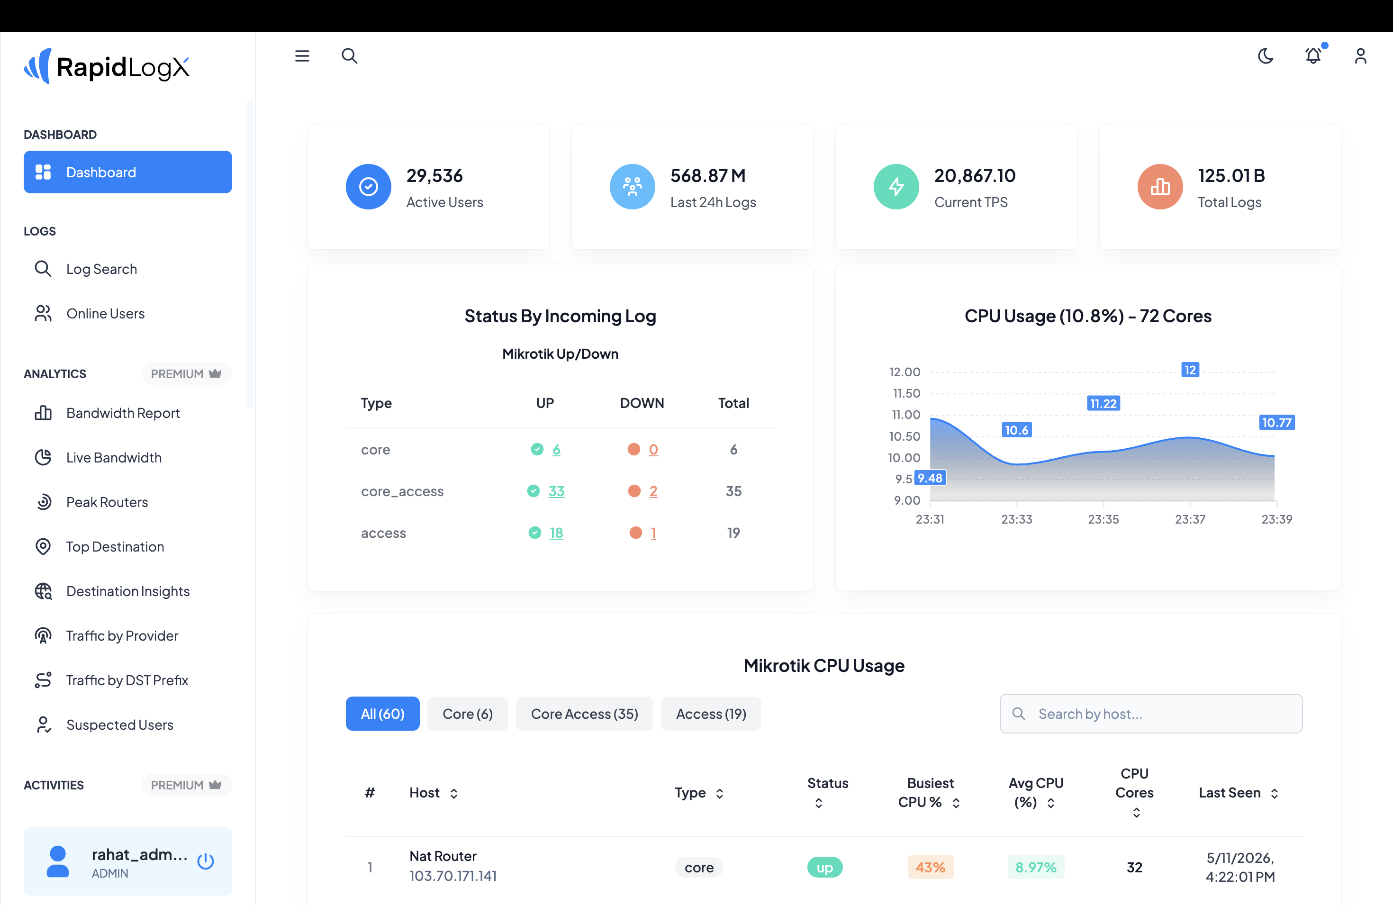Select the Access (19) tab
The height and width of the screenshot is (906, 1393).
711,714
